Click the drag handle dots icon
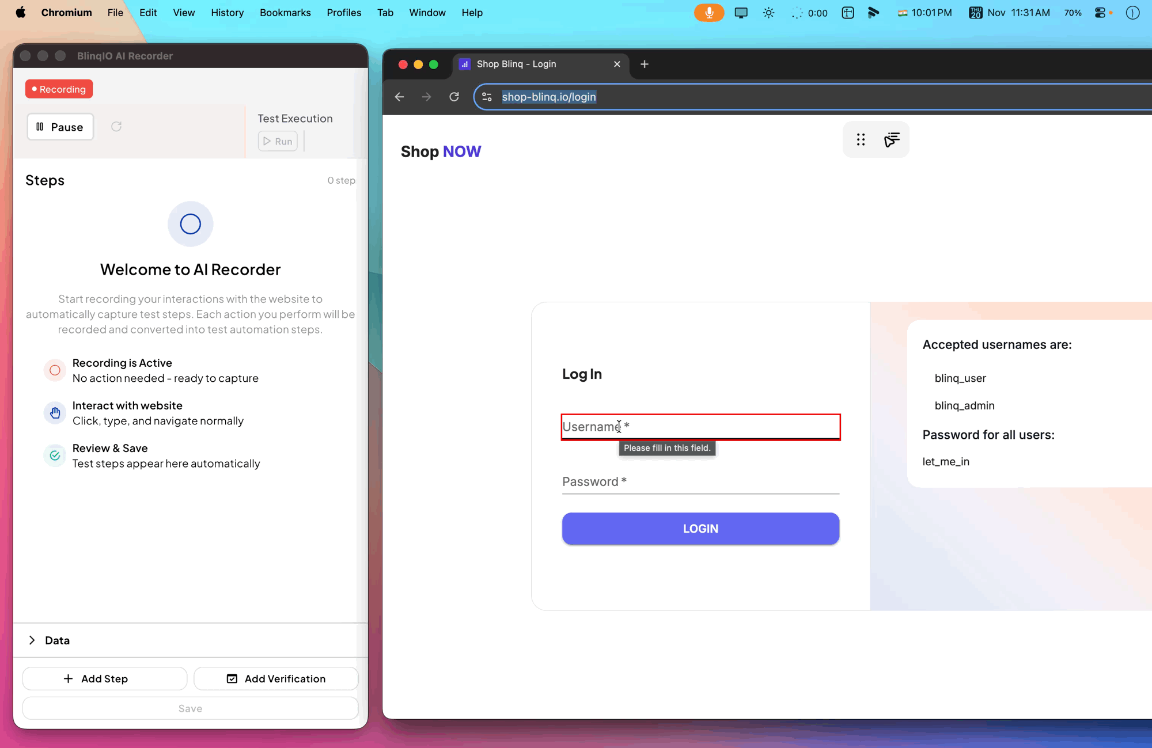This screenshot has height=748, width=1152. (861, 140)
